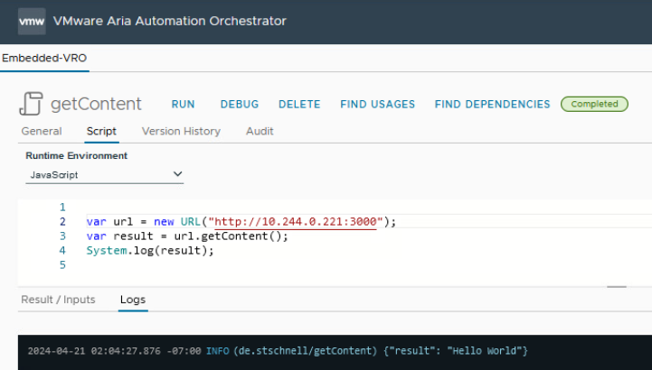Select the Script tab
The image size is (652, 370).
tap(101, 132)
